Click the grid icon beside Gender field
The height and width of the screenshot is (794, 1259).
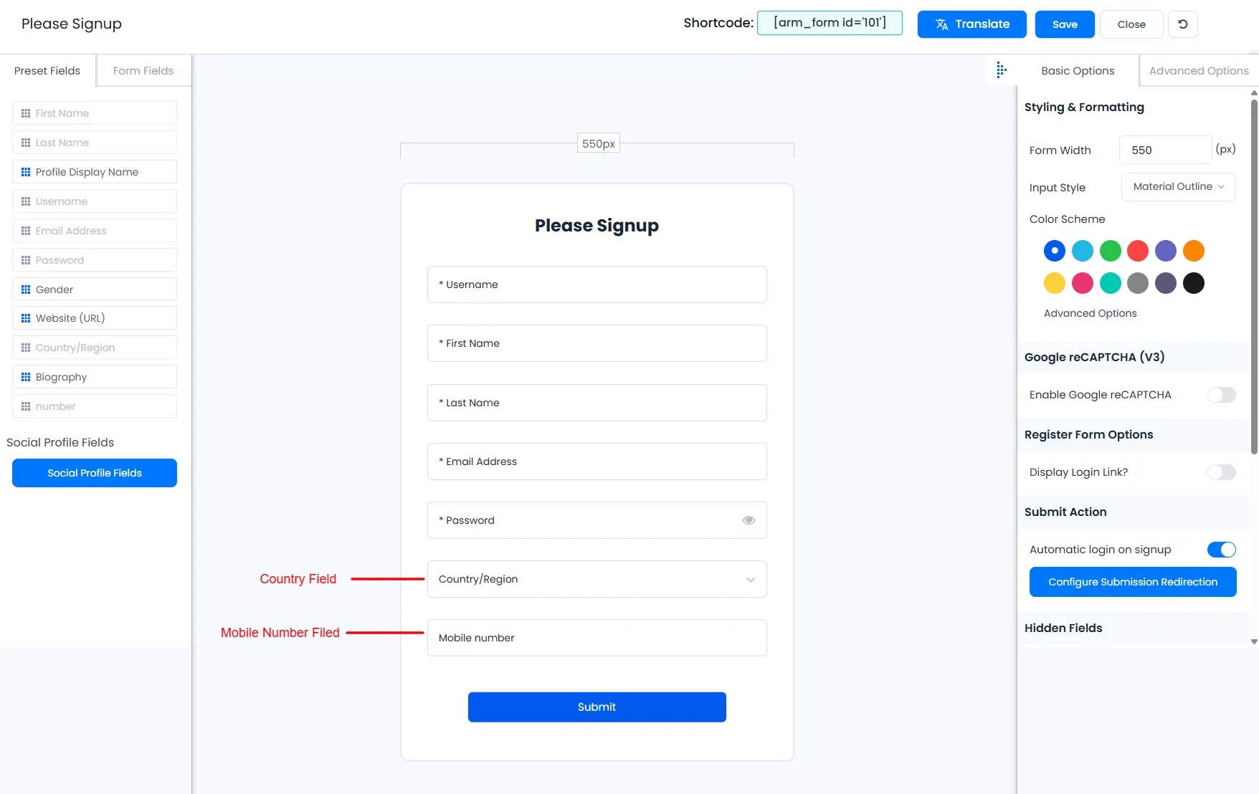(x=26, y=290)
